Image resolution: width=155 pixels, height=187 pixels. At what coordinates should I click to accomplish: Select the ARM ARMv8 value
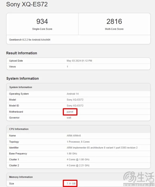[74, 136]
